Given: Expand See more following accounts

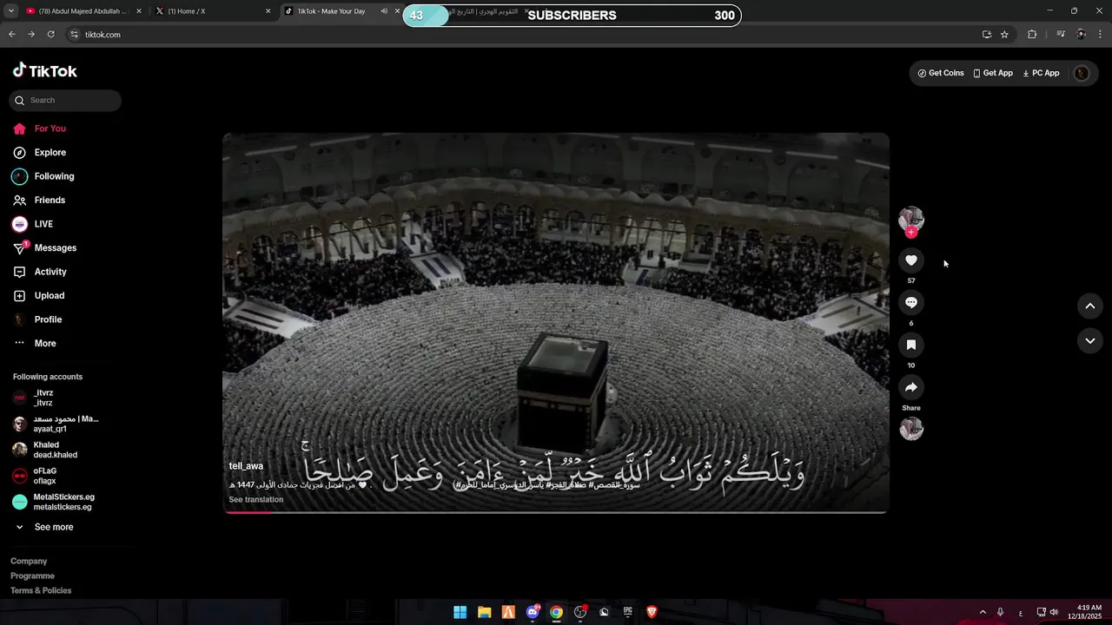Looking at the screenshot, I should point(43,527).
